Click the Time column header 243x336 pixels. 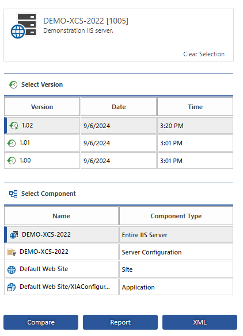tap(195, 107)
